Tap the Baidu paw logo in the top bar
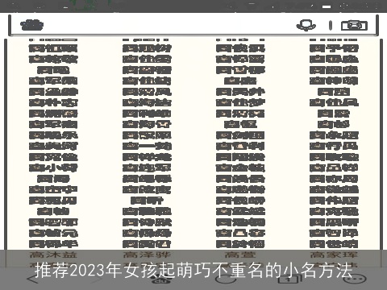The height and width of the screenshot is (290, 387). (x=32, y=25)
